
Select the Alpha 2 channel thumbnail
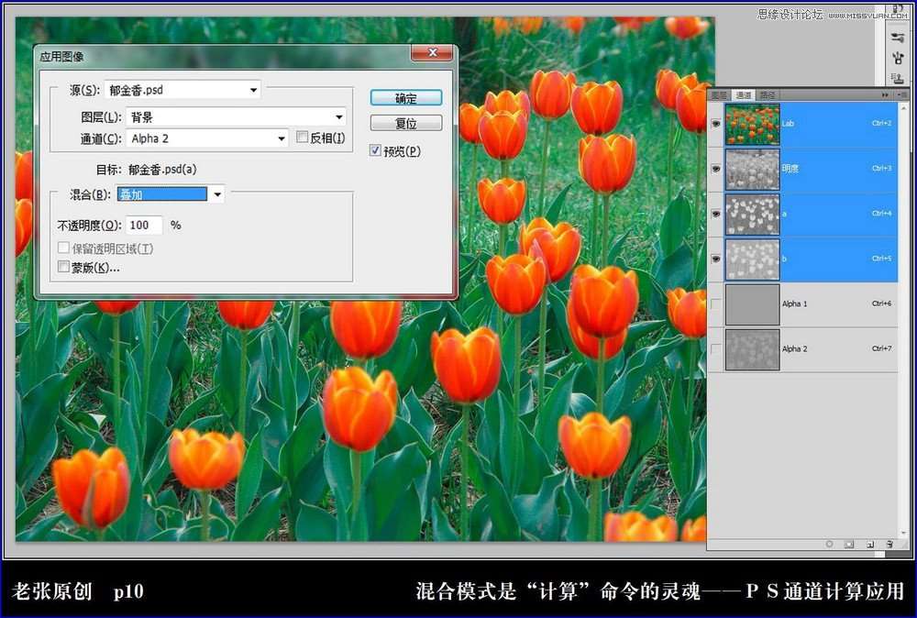752,349
